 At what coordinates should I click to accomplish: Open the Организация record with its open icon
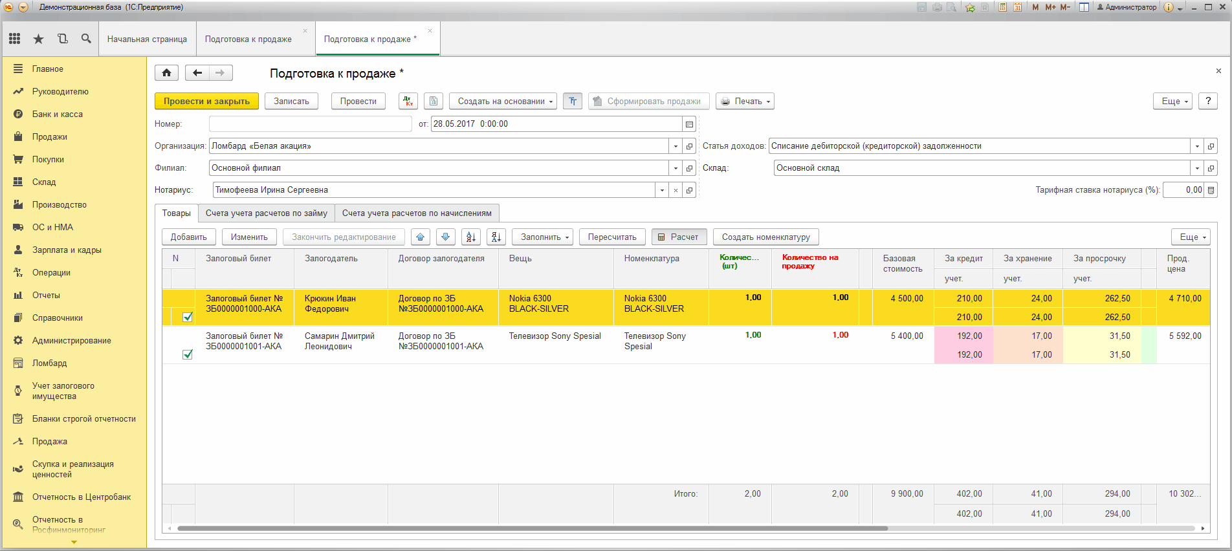point(690,146)
